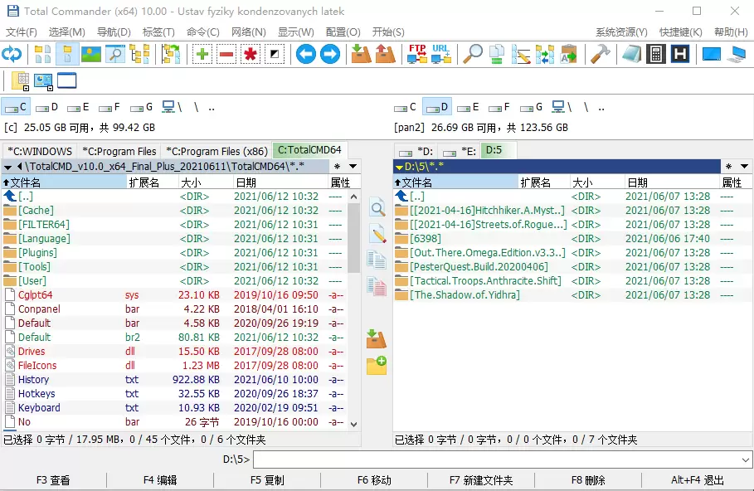Unpack files using box with red arrow
Viewport: 754px width, 491px height.
tap(385, 54)
